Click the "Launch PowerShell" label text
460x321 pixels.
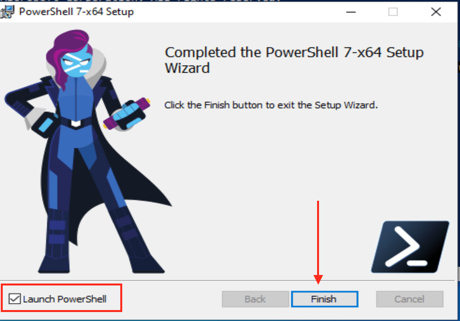coord(64,299)
